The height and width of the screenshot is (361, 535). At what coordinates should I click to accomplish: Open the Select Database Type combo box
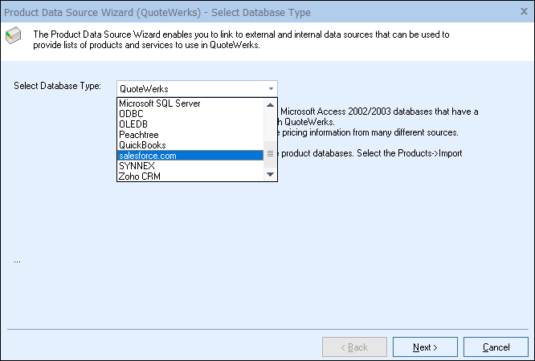click(197, 89)
